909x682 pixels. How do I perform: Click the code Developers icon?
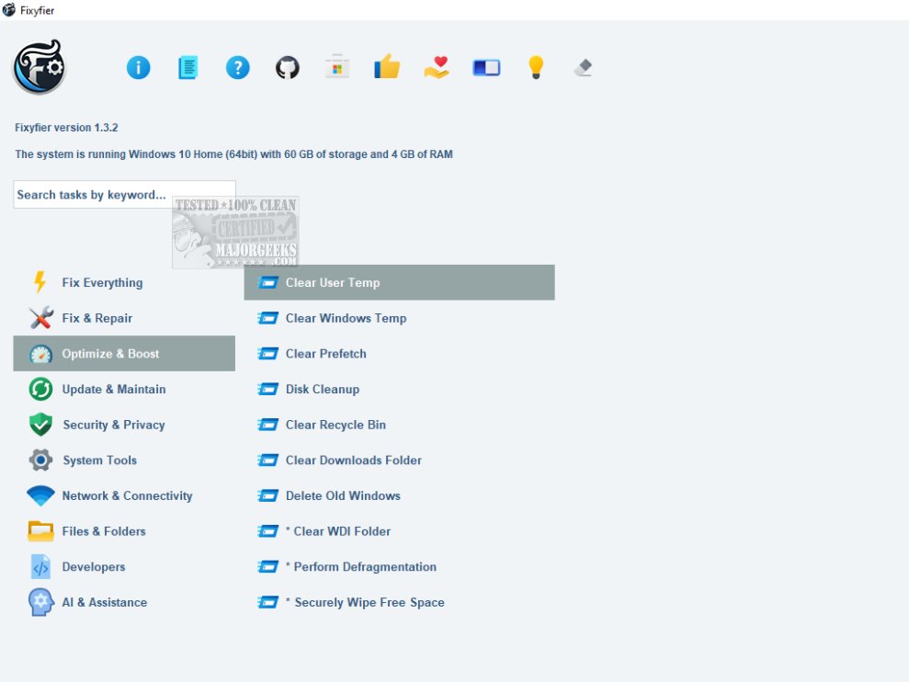[40, 566]
